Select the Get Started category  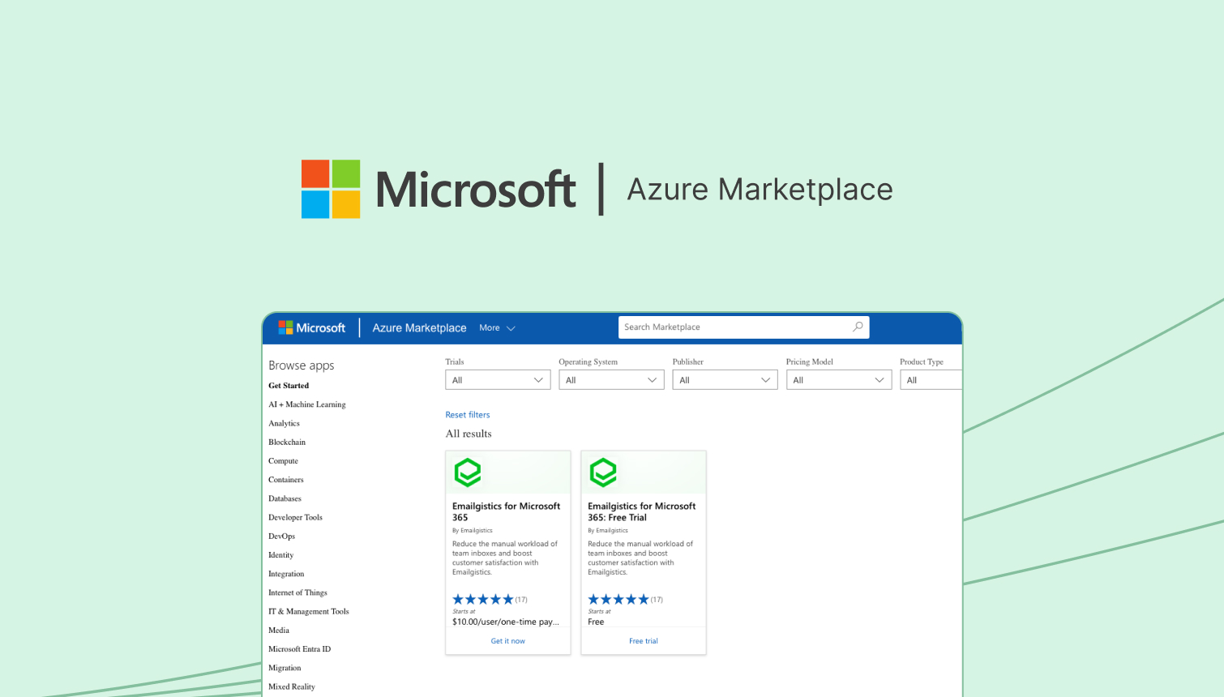pyautogui.click(x=289, y=386)
